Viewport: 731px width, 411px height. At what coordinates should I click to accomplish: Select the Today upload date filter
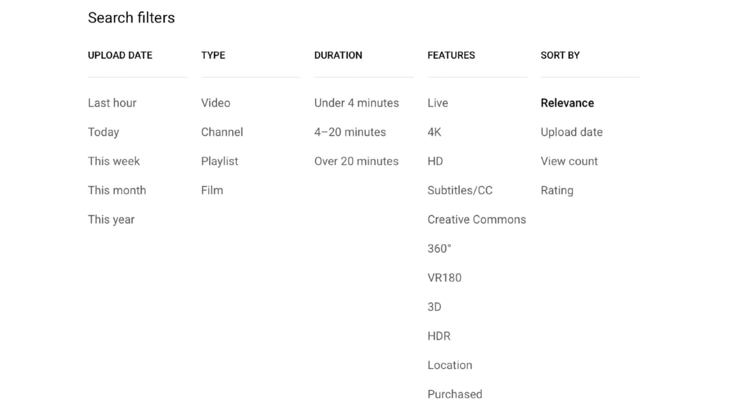[104, 132]
